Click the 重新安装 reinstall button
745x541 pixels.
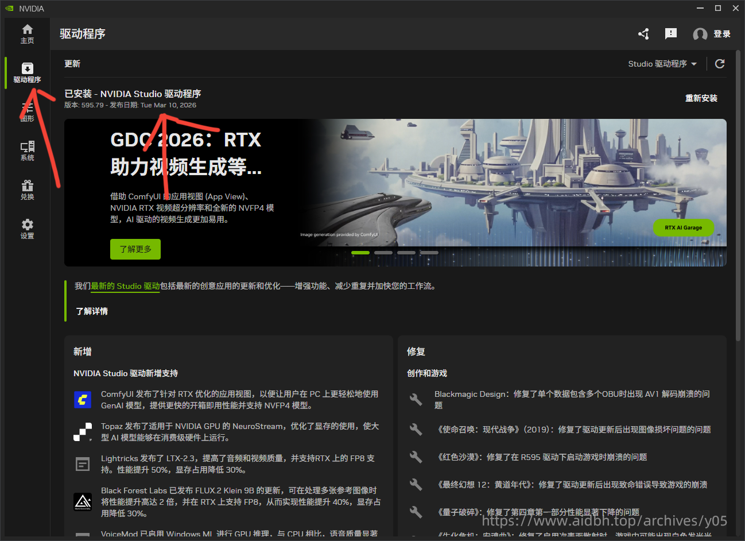701,98
